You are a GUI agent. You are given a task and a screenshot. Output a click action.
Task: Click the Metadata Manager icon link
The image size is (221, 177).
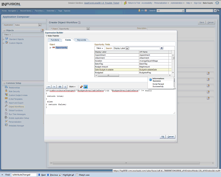pos(6,126)
